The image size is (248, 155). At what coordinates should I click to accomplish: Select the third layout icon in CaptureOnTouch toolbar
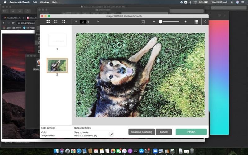click(63, 22)
